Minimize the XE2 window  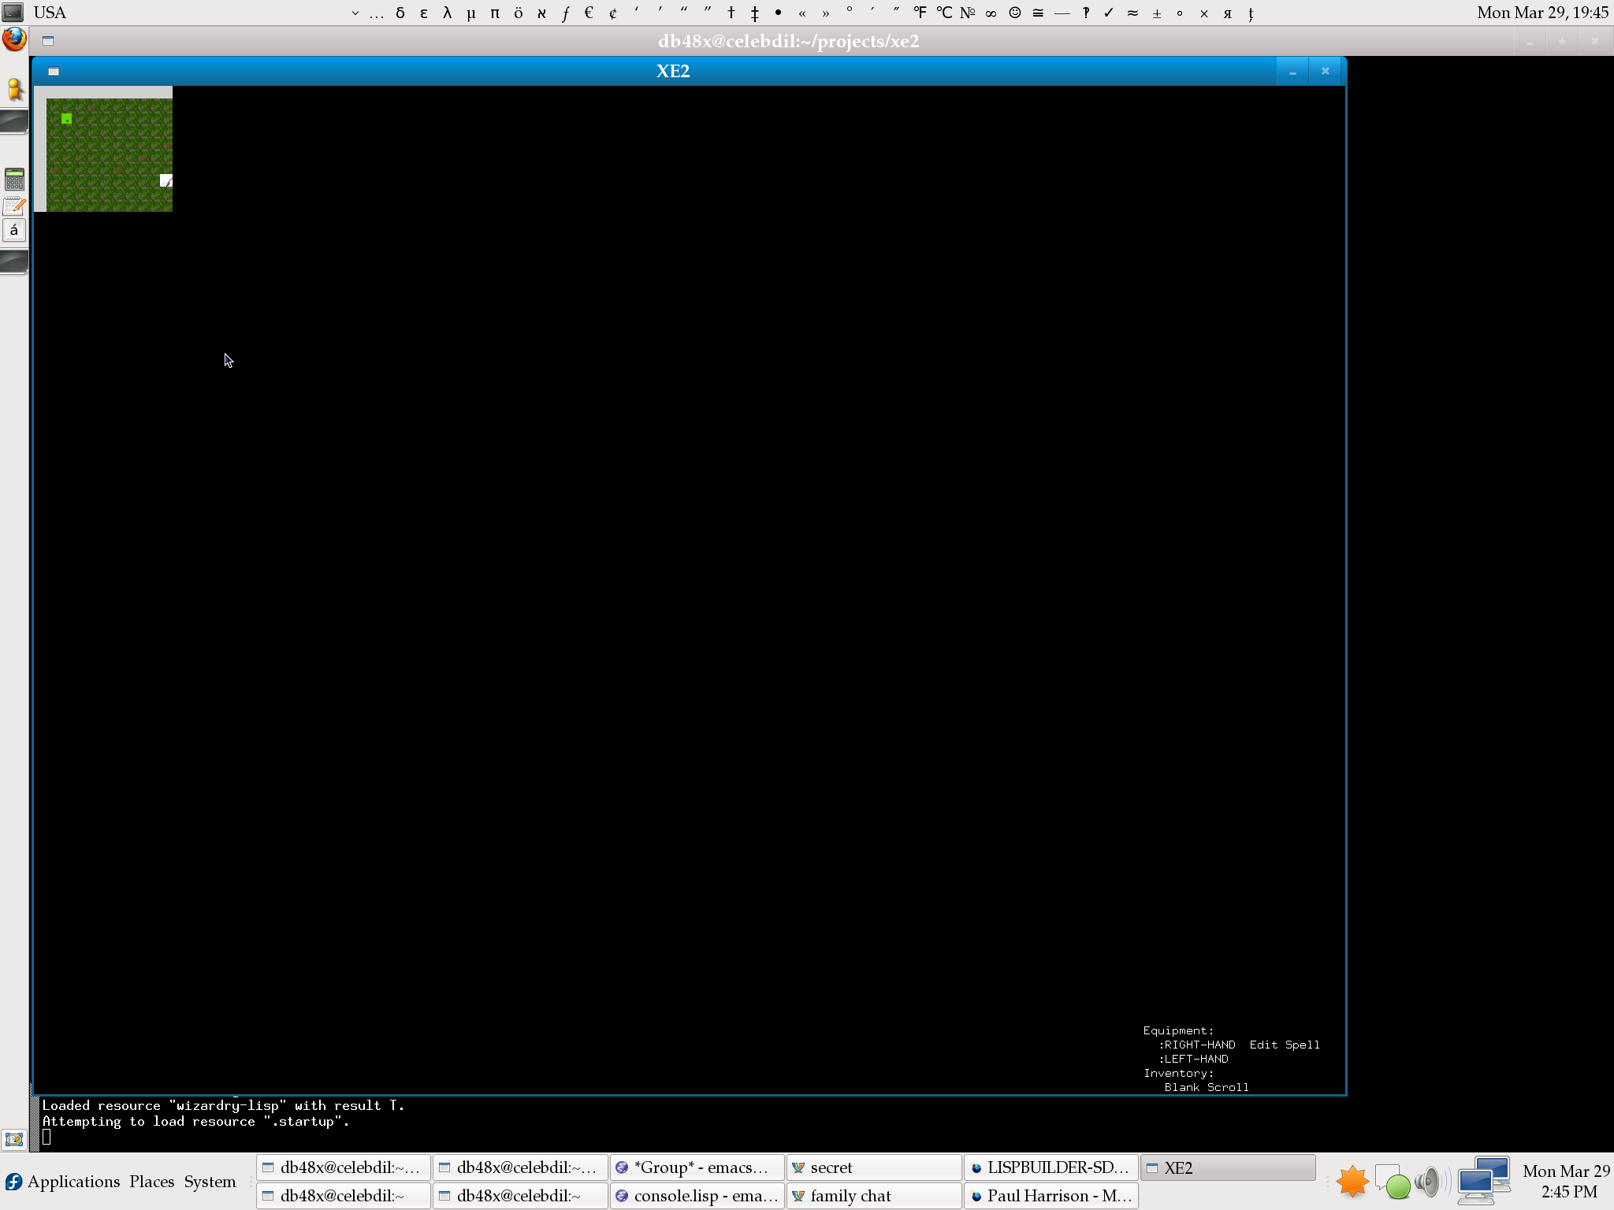coord(1292,71)
